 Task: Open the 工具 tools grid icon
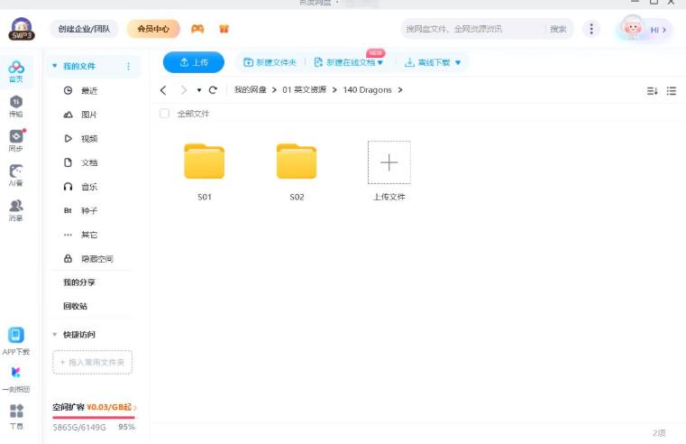click(x=16, y=416)
